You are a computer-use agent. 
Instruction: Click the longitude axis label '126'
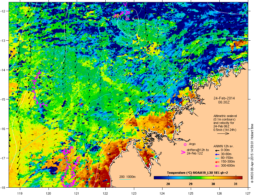(x=219, y=193)
